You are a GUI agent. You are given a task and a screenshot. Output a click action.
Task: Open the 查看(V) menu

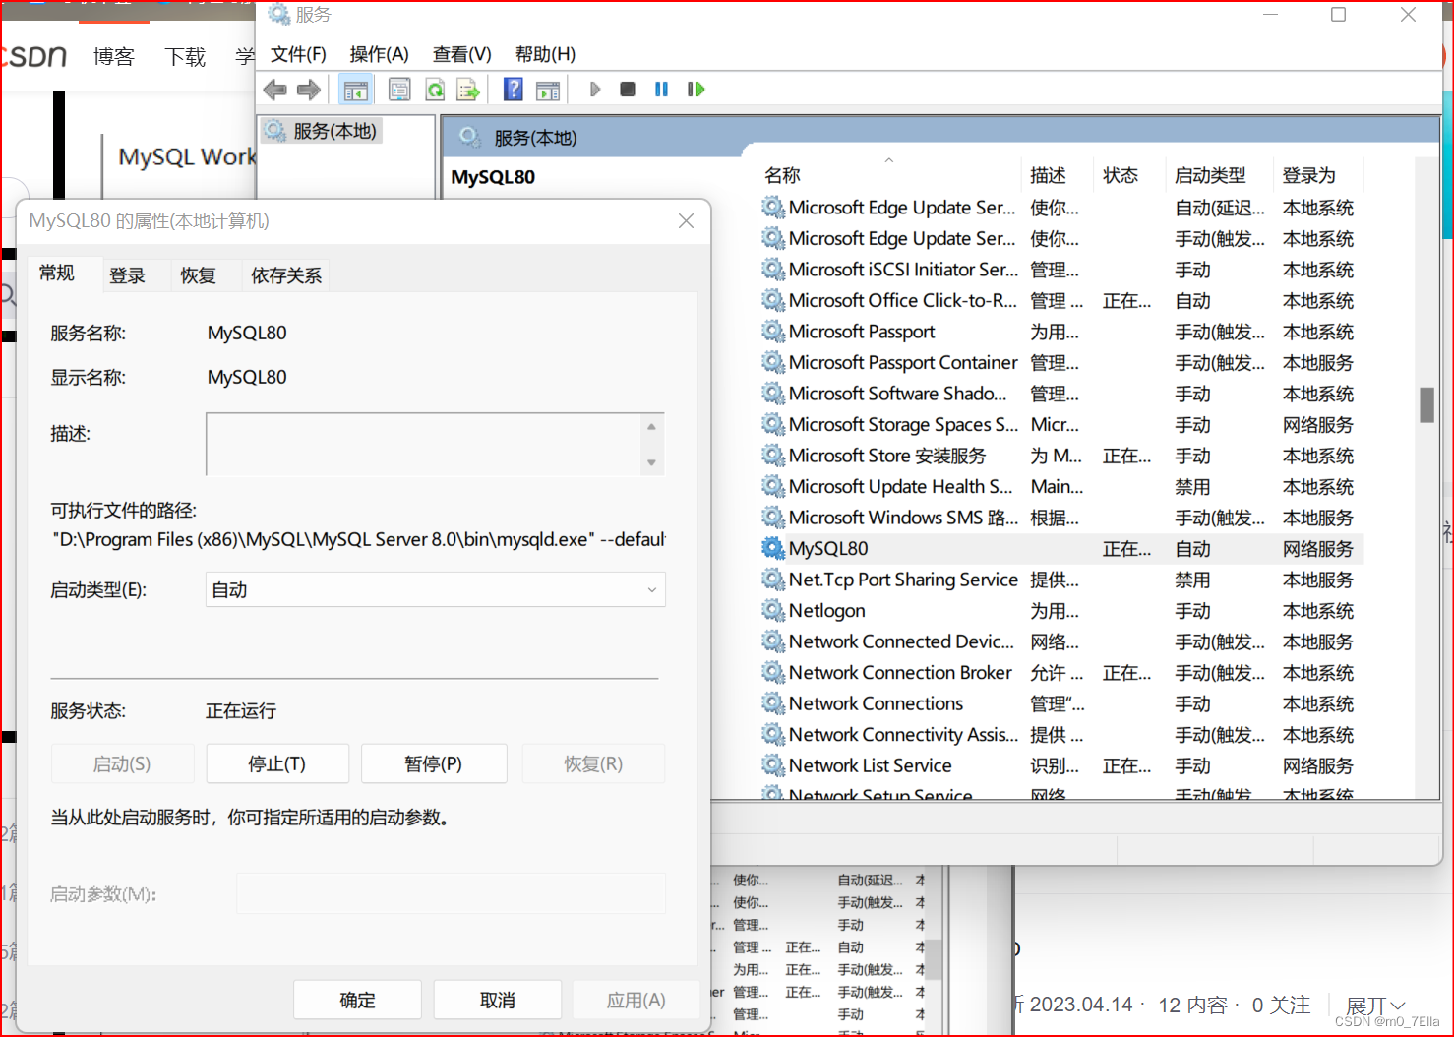coord(462,54)
